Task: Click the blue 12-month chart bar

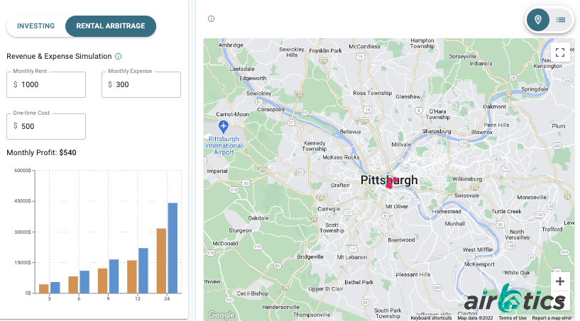Action: click(x=143, y=271)
